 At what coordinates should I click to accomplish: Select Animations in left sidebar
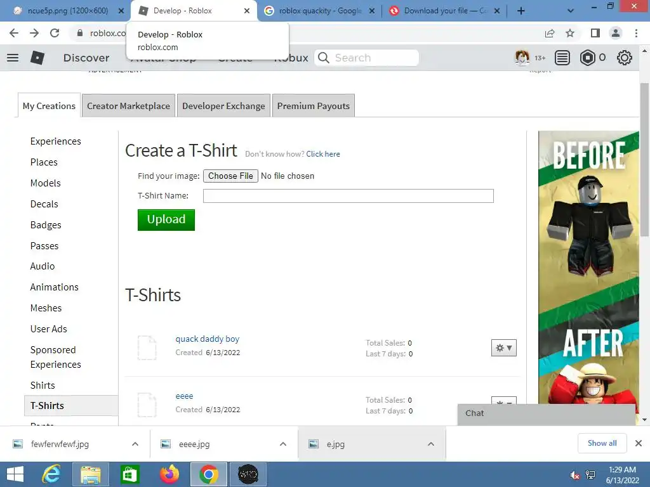[x=55, y=287]
